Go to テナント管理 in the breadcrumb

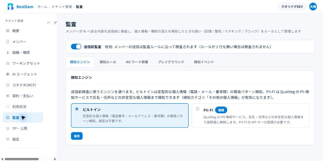pyautogui.click(x=62, y=7)
